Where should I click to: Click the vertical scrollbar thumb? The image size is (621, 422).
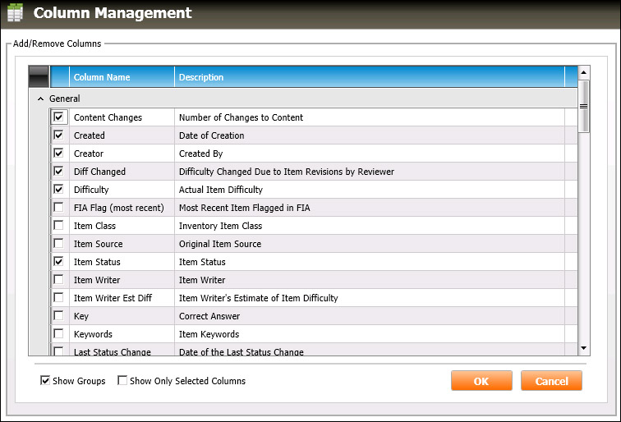[x=584, y=105]
